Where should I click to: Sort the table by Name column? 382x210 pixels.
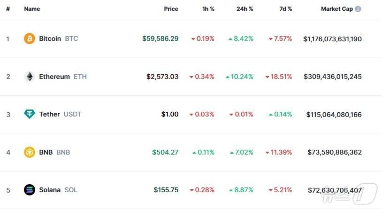coord(32,9)
